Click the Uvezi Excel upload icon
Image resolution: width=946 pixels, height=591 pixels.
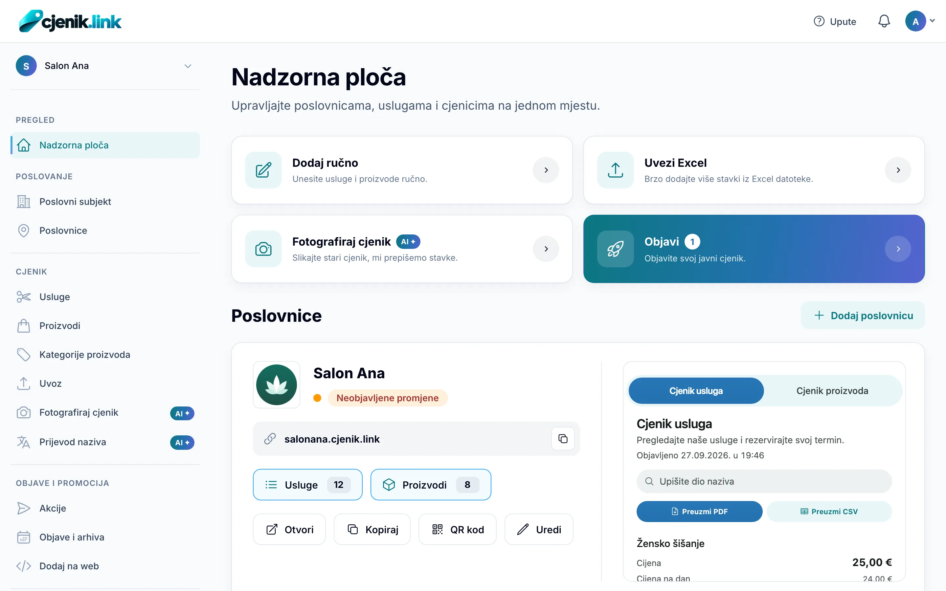click(616, 170)
